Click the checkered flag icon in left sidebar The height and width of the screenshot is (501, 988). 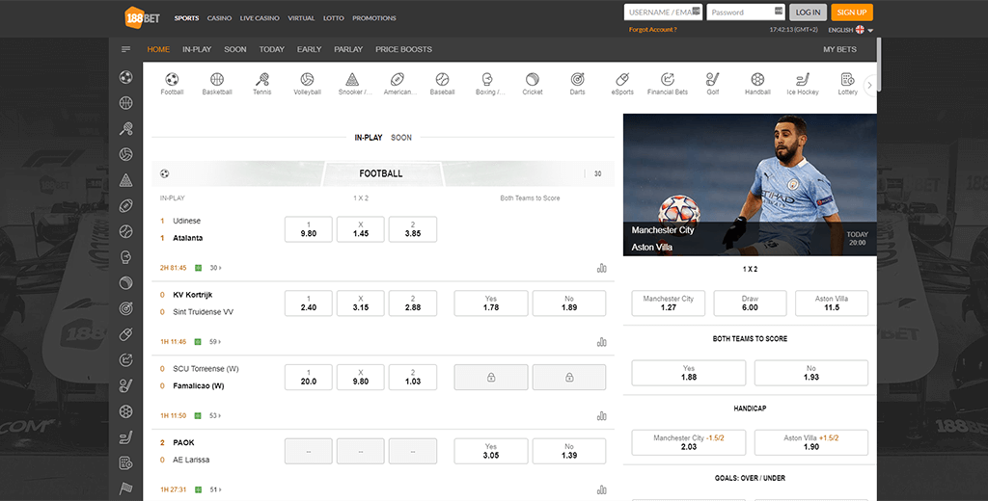(126, 488)
